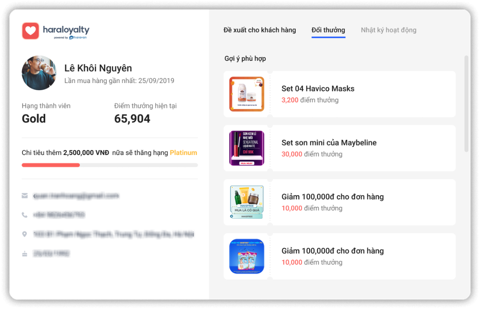
Task: Open the blue diaper voucher thumbnail
Action: click(x=247, y=256)
